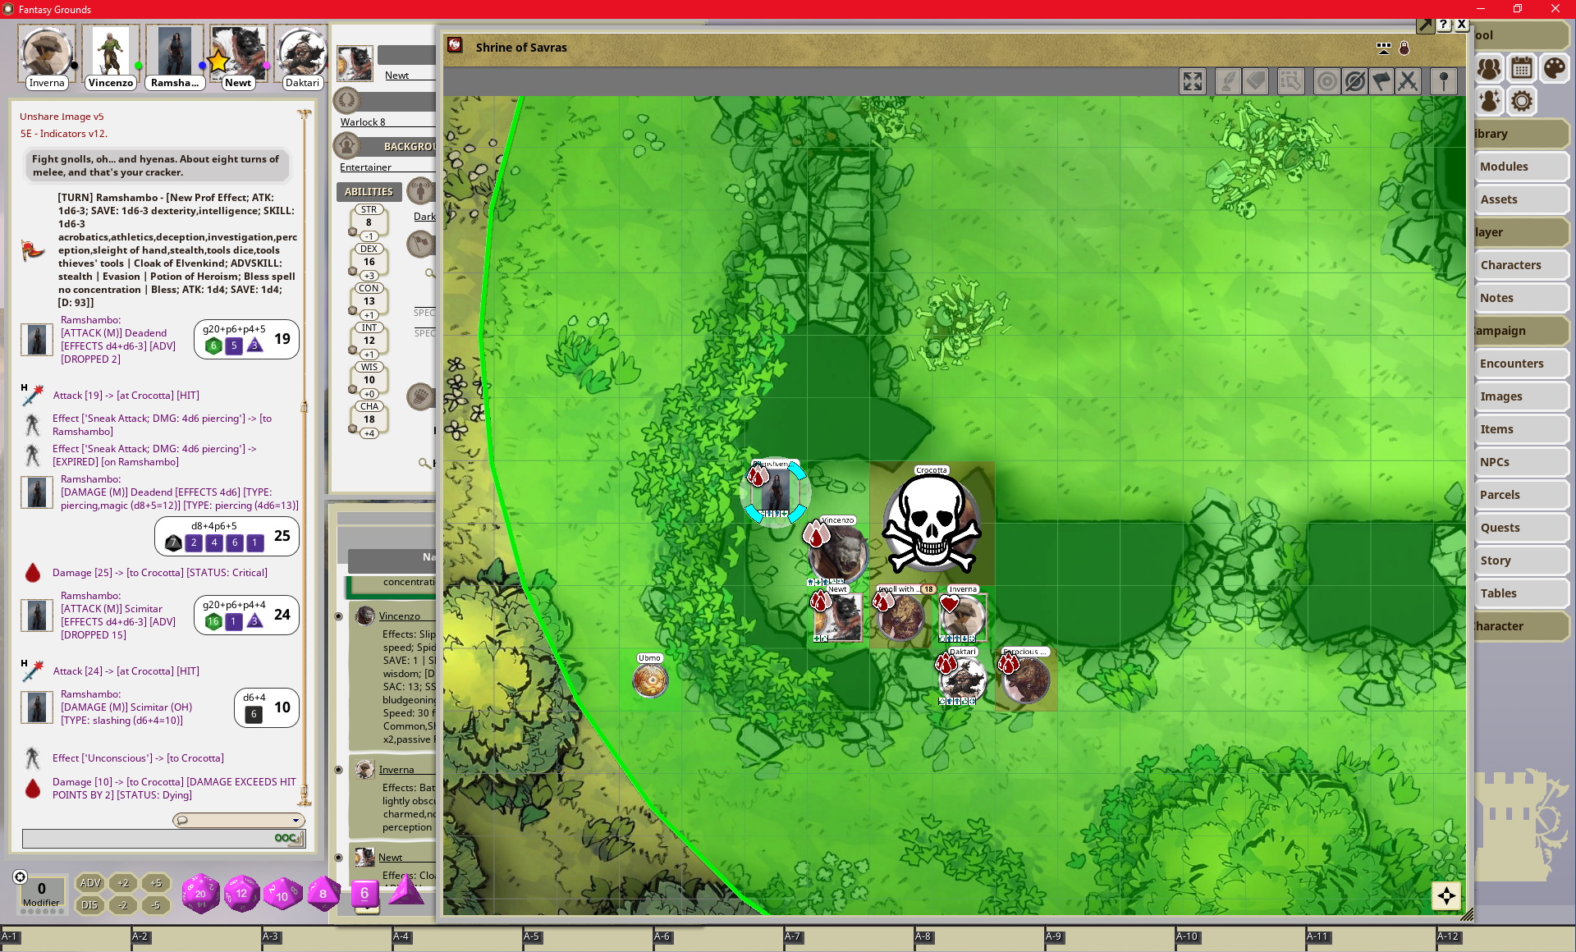Click the ABILITIES header on character sheet
The width and height of the screenshot is (1576, 952).
tap(369, 192)
